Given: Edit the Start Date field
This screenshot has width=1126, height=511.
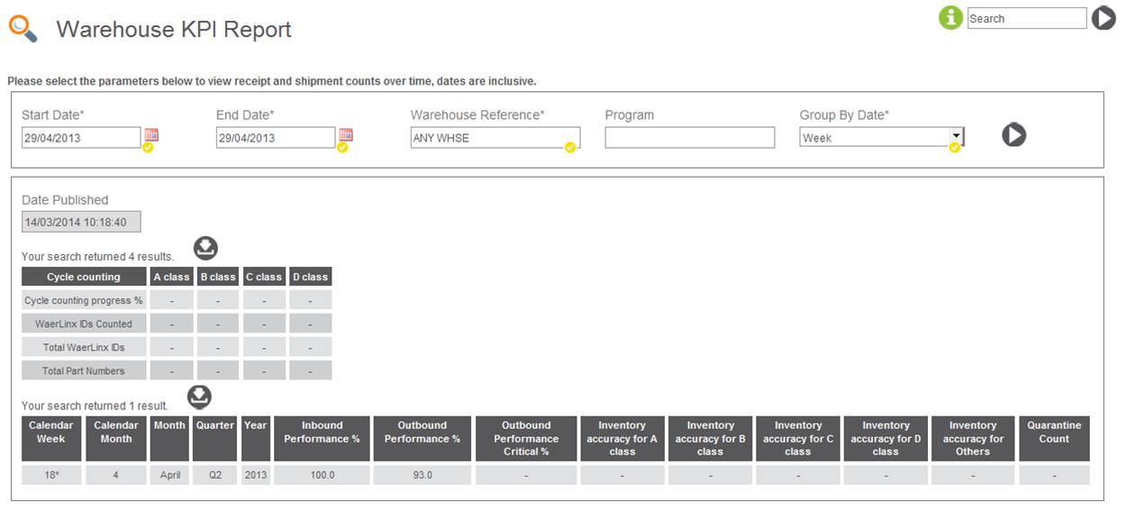Looking at the screenshot, I should click(81, 138).
